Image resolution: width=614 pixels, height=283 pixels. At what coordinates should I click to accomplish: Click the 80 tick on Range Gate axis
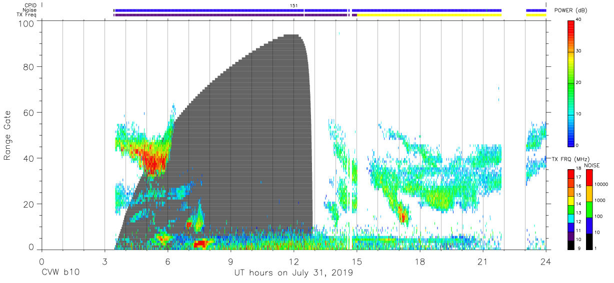[x=29, y=66]
